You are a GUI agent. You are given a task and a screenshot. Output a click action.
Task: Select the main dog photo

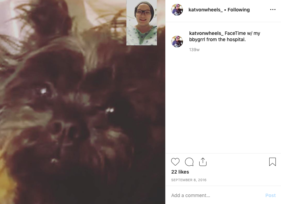(x=82, y=102)
